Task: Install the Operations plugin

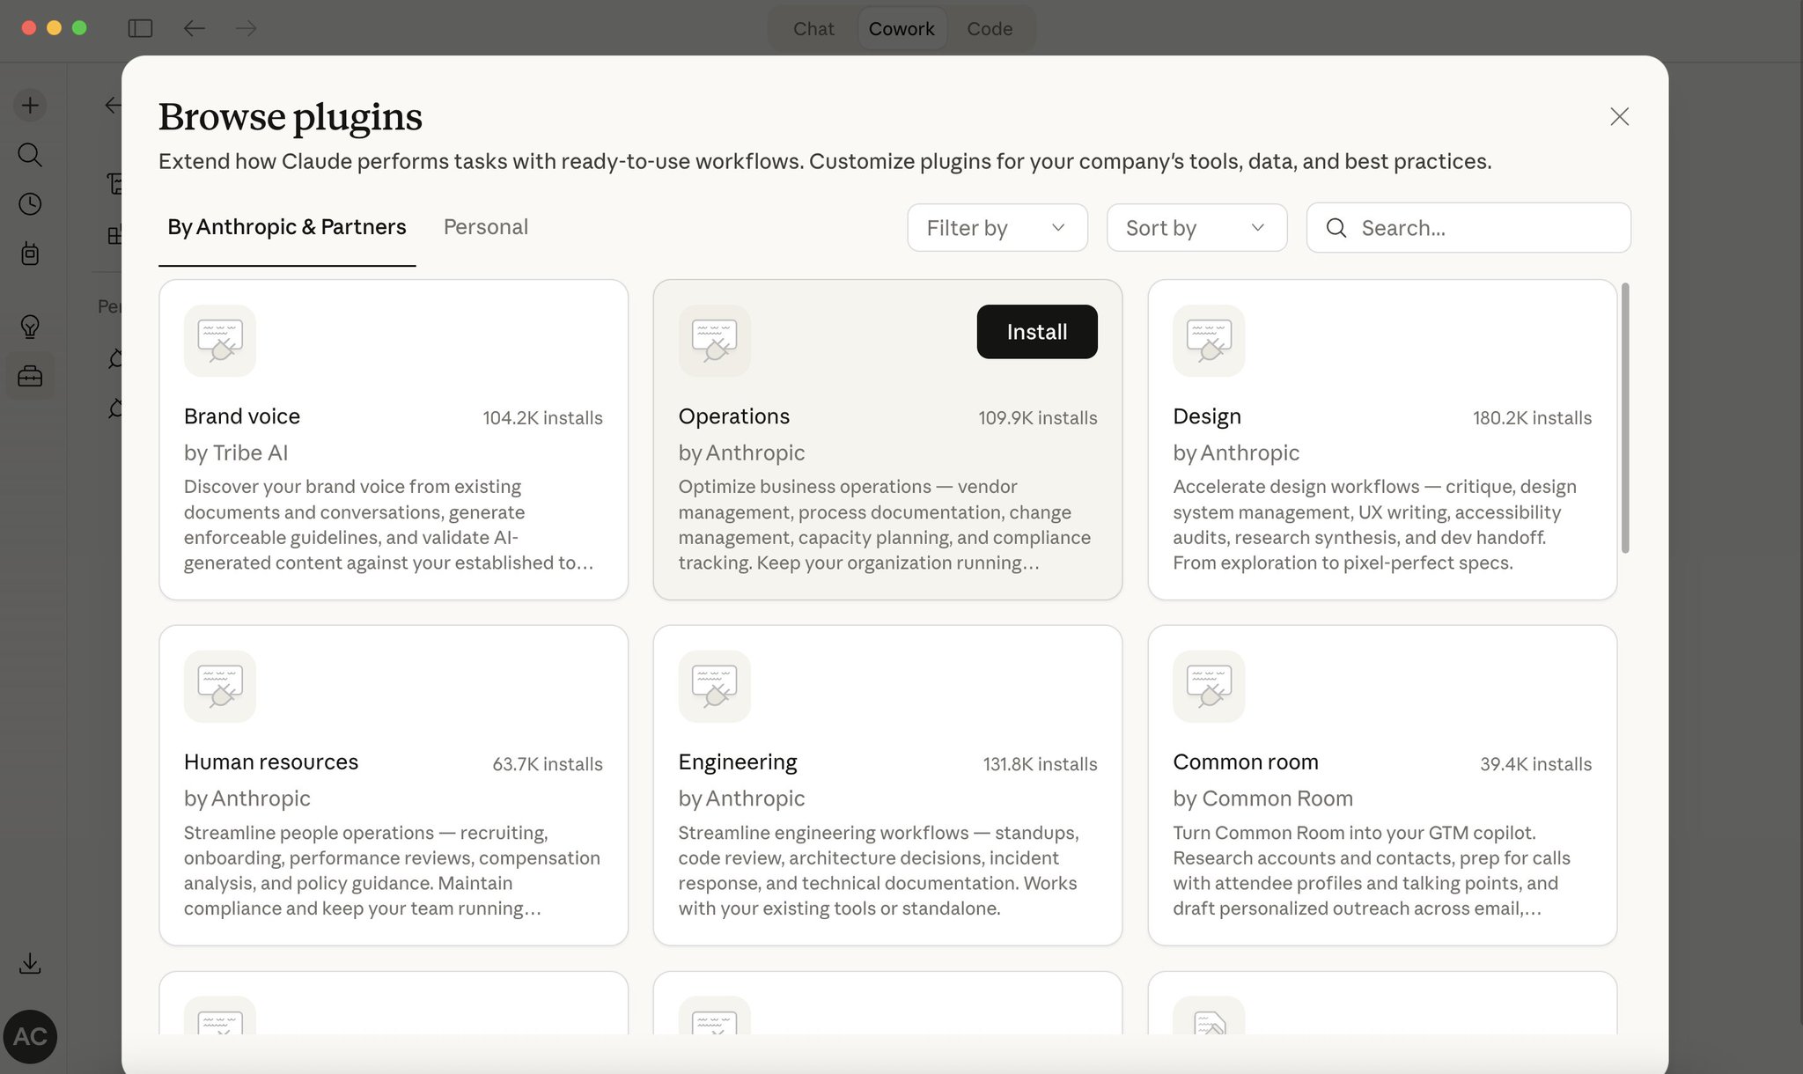Action: click(x=1037, y=332)
